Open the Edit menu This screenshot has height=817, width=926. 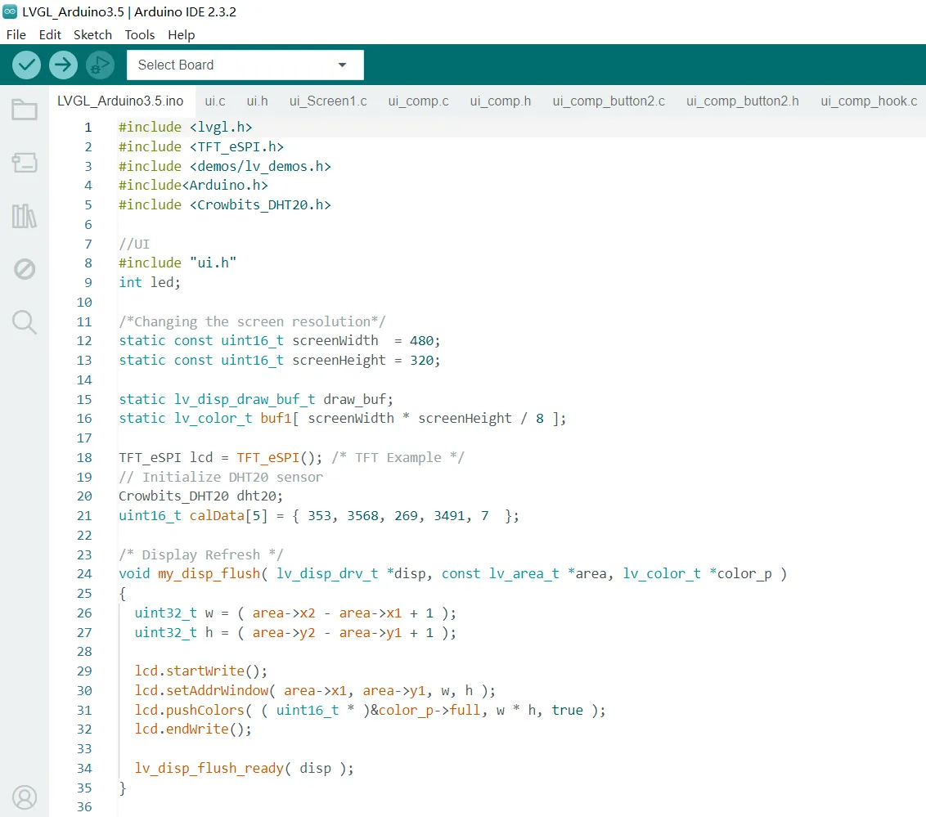50,34
